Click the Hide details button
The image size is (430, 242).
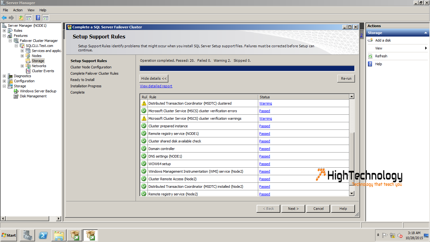(x=154, y=78)
